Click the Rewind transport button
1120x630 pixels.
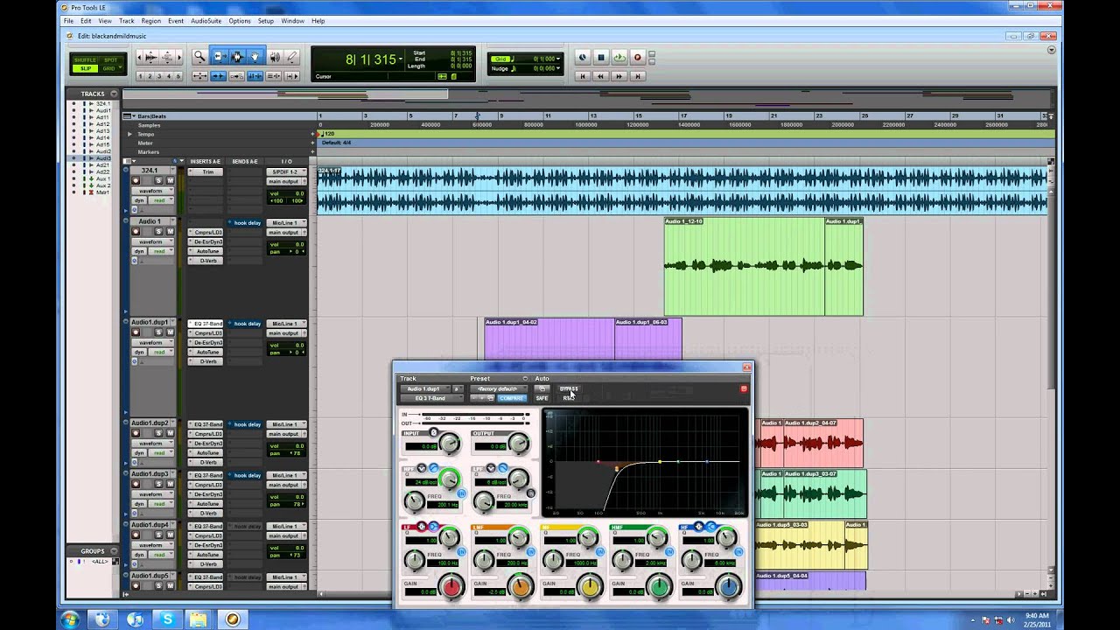click(601, 76)
